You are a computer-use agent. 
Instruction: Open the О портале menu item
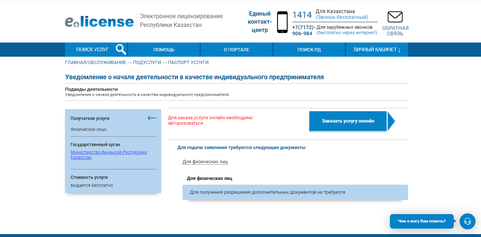pyautogui.click(x=236, y=50)
